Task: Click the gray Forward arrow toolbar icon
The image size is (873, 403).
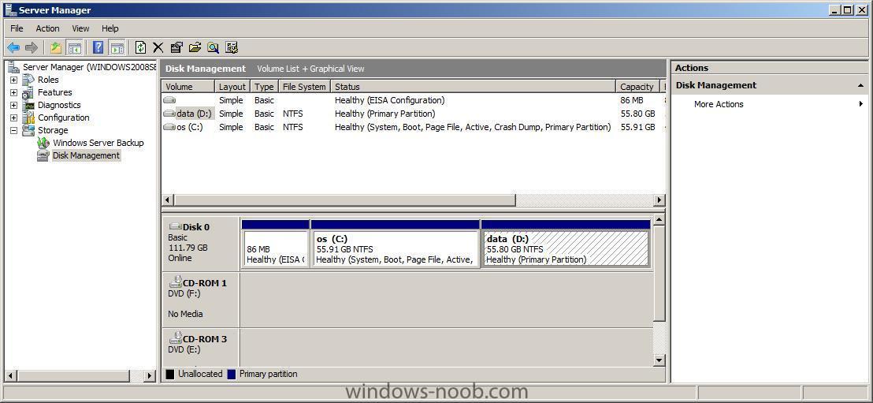Action: point(32,48)
